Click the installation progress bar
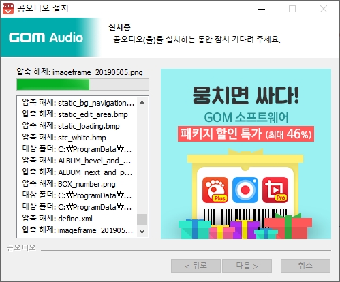This screenshot has height=282, width=340. point(82,84)
